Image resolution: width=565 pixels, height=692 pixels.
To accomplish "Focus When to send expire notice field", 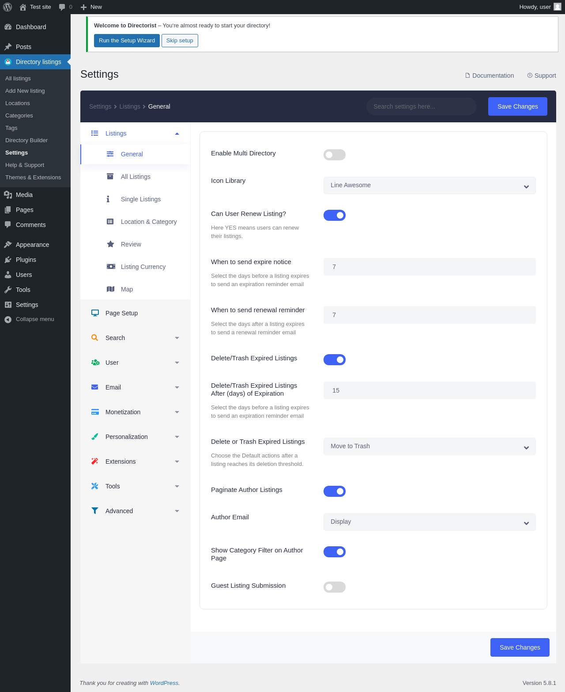I will tap(429, 267).
